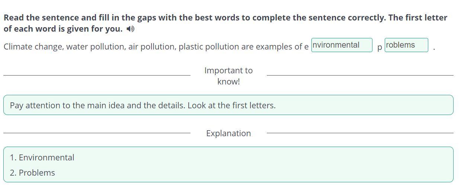This screenshot has height=192, width=461.
Task: Select answer line '1. Environmental'
Action: tap(42, 157)
